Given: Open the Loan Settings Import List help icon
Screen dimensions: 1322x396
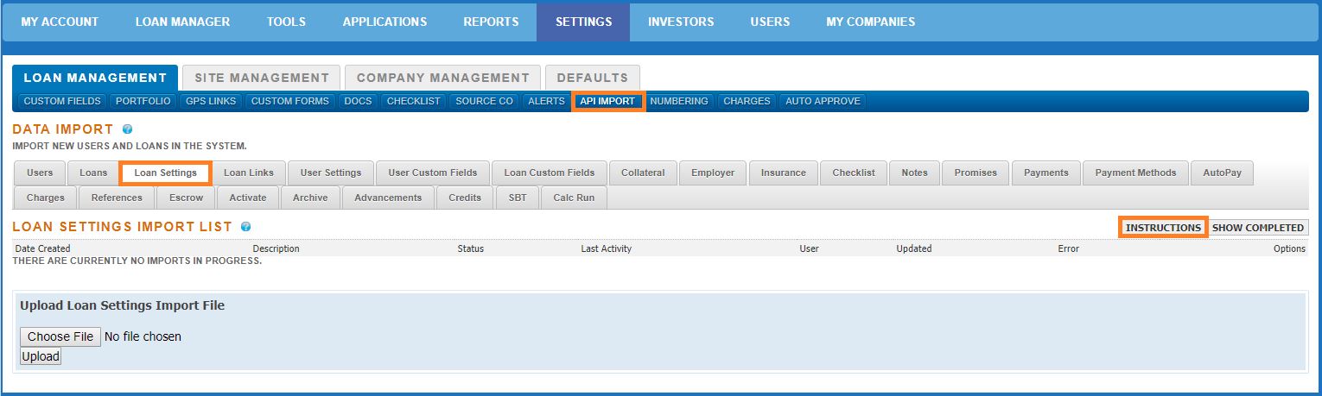Looking at the screenshot, I should point(246,227).
